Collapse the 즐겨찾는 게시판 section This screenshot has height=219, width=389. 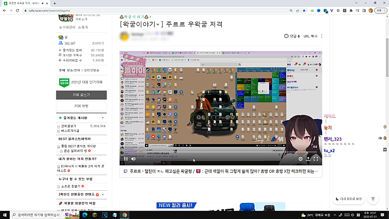[x=103, y=118]
